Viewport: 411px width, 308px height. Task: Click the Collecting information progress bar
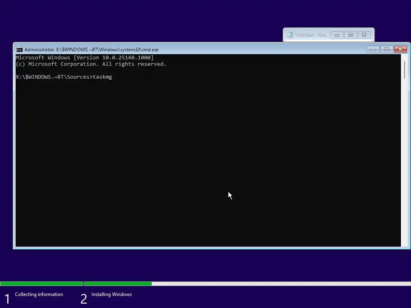42,284
